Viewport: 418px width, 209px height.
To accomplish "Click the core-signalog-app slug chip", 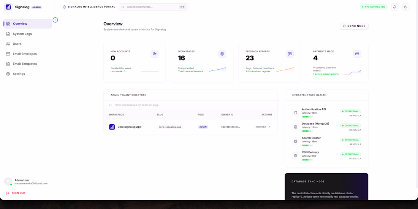I will click(x=170, y=127).
